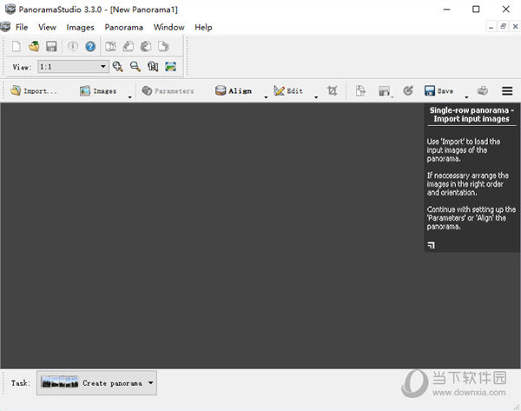Click the grey floppy disk save project icon

pos(51,46)
